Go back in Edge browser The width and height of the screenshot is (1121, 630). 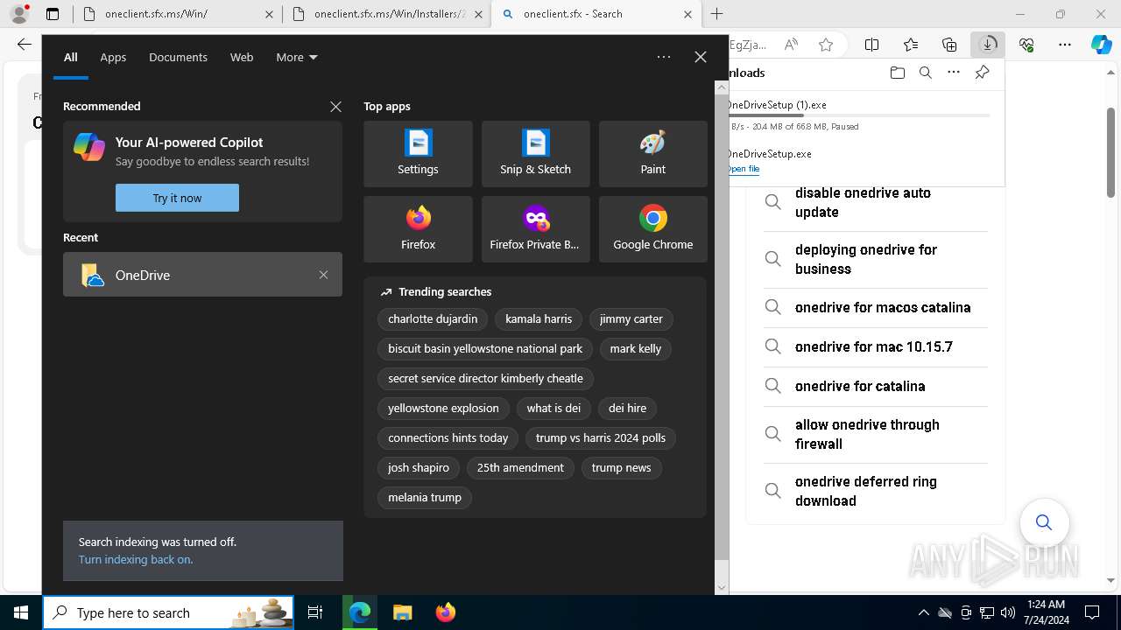[25, 45]
